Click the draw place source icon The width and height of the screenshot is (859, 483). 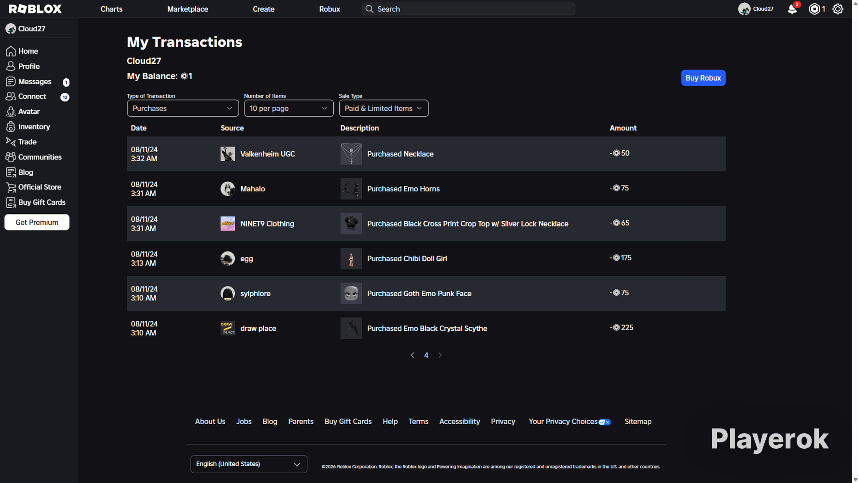pyautogui.click(x=228, y=328)
